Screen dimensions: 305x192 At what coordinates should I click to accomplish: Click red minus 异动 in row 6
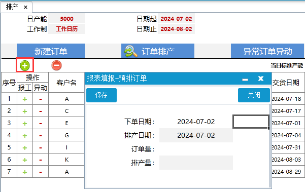click(x=41, y=160)
